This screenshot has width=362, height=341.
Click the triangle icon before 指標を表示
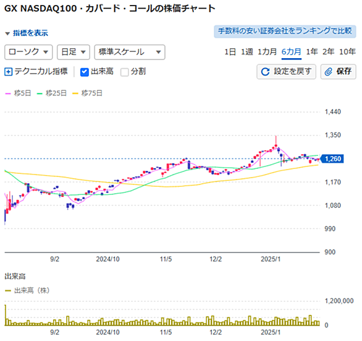tap(7, 33)
